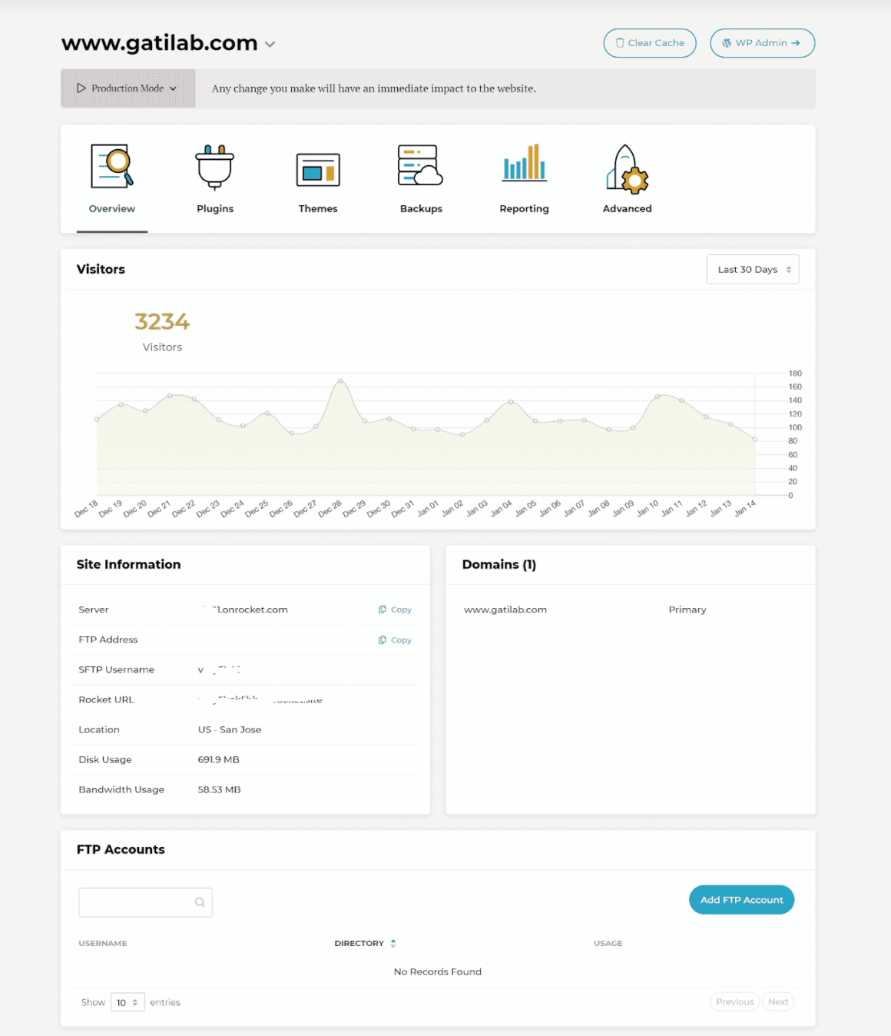The height and width of the screenshot is (1036, 891).
Task: Change the Last 30 Days visitor range
Action: point(752,269)
